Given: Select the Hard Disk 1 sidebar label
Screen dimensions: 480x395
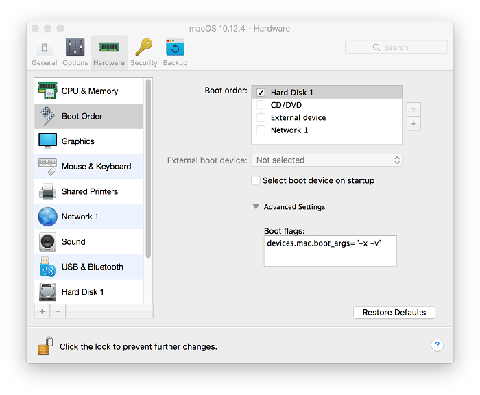Looking at the screenshot, I should tap(83, 292).
